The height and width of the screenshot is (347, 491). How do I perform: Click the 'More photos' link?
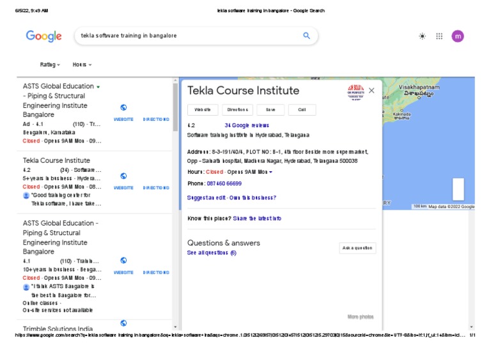click(x=361, y=317)
